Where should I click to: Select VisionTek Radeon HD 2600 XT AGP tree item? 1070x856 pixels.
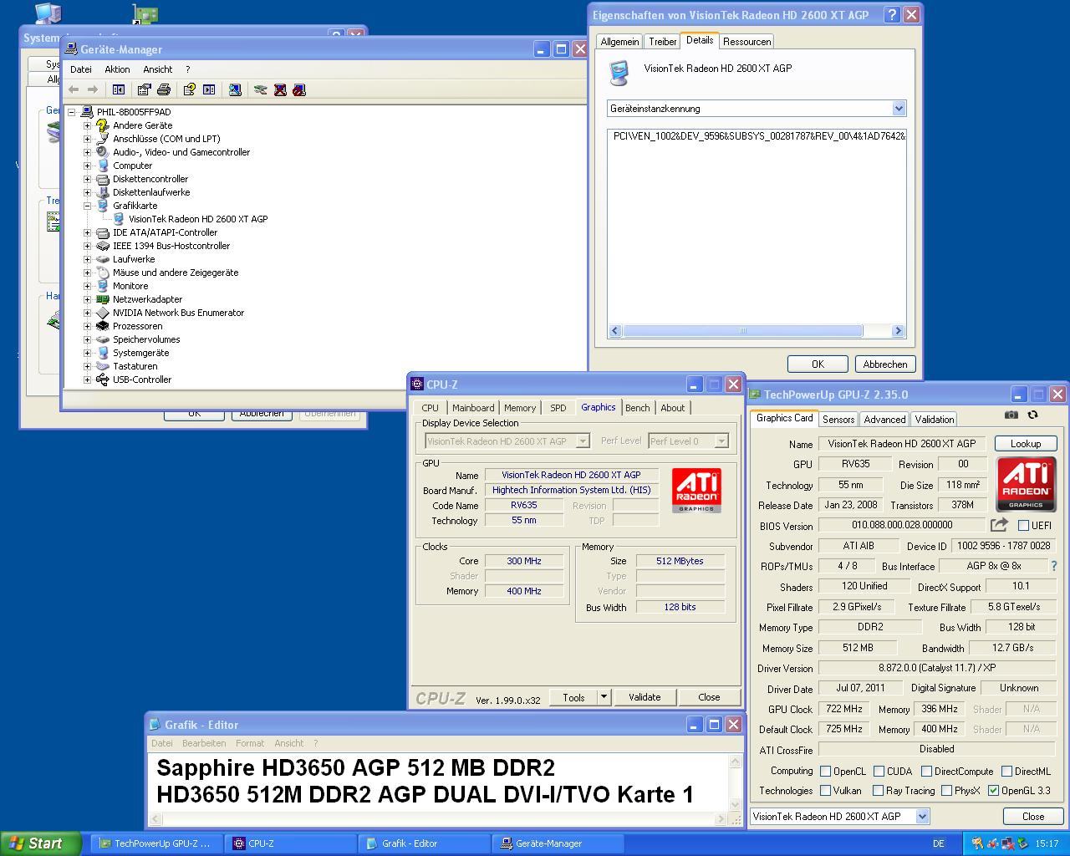click(198, 219)
